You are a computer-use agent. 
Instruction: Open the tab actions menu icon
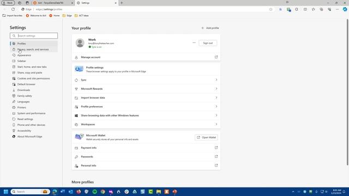27,3
